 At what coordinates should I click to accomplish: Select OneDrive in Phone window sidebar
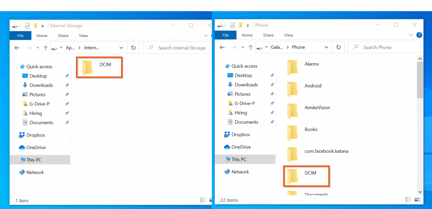coord(238,147)
